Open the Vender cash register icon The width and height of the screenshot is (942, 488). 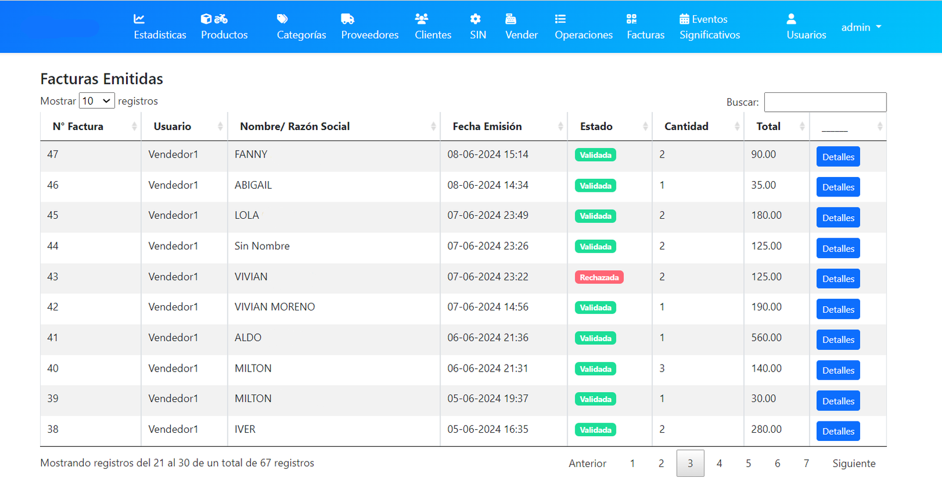(x=511, y=19)
